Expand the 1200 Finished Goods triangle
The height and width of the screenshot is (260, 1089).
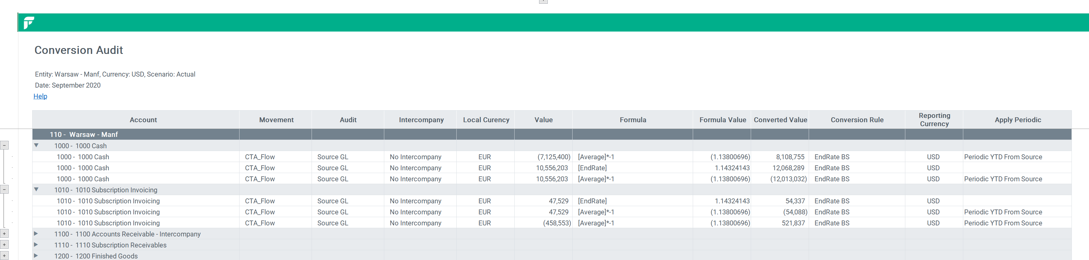click(36, 255)
